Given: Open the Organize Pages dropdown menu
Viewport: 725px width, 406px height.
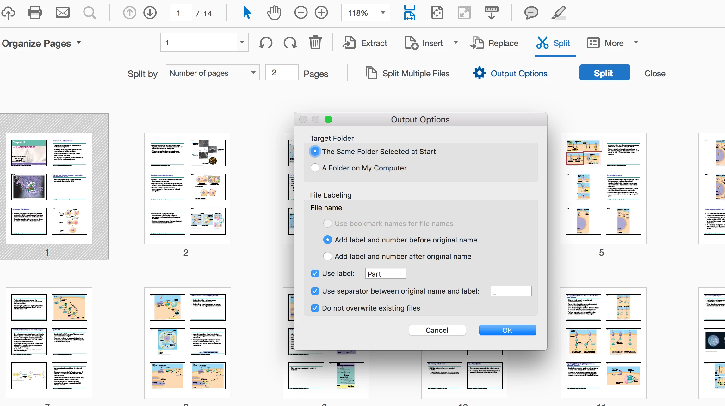Looking at the screenshot, I should tap(41, 43).
